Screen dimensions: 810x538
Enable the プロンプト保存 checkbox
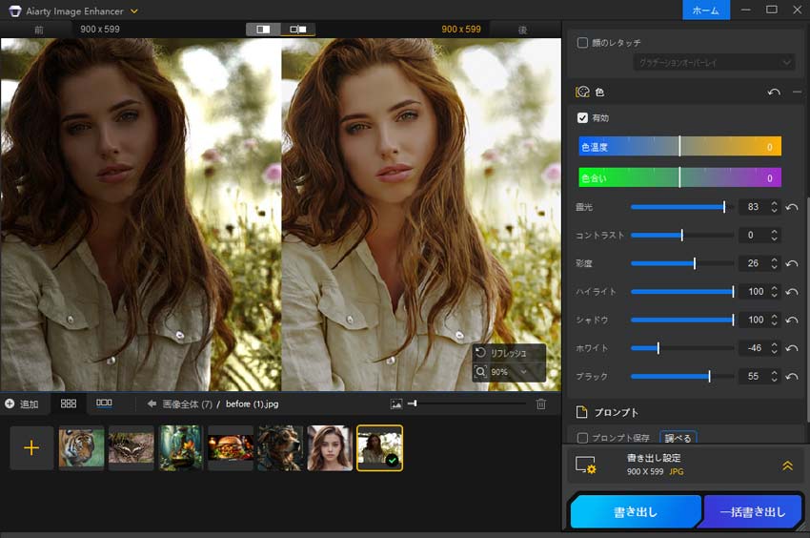point(582,438)
